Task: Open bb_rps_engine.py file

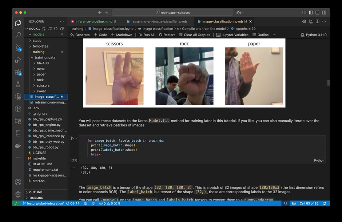Action: coord(47,125)
